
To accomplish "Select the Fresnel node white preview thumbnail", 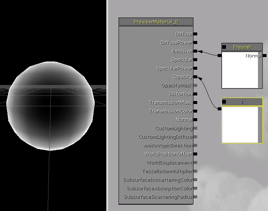I will pyautogui.click(x=240, y=70).
